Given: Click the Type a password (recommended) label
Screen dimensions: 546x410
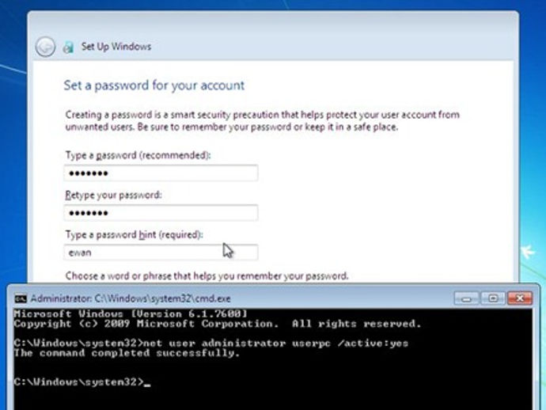Looking at the screenshot, I should point(138,155).
